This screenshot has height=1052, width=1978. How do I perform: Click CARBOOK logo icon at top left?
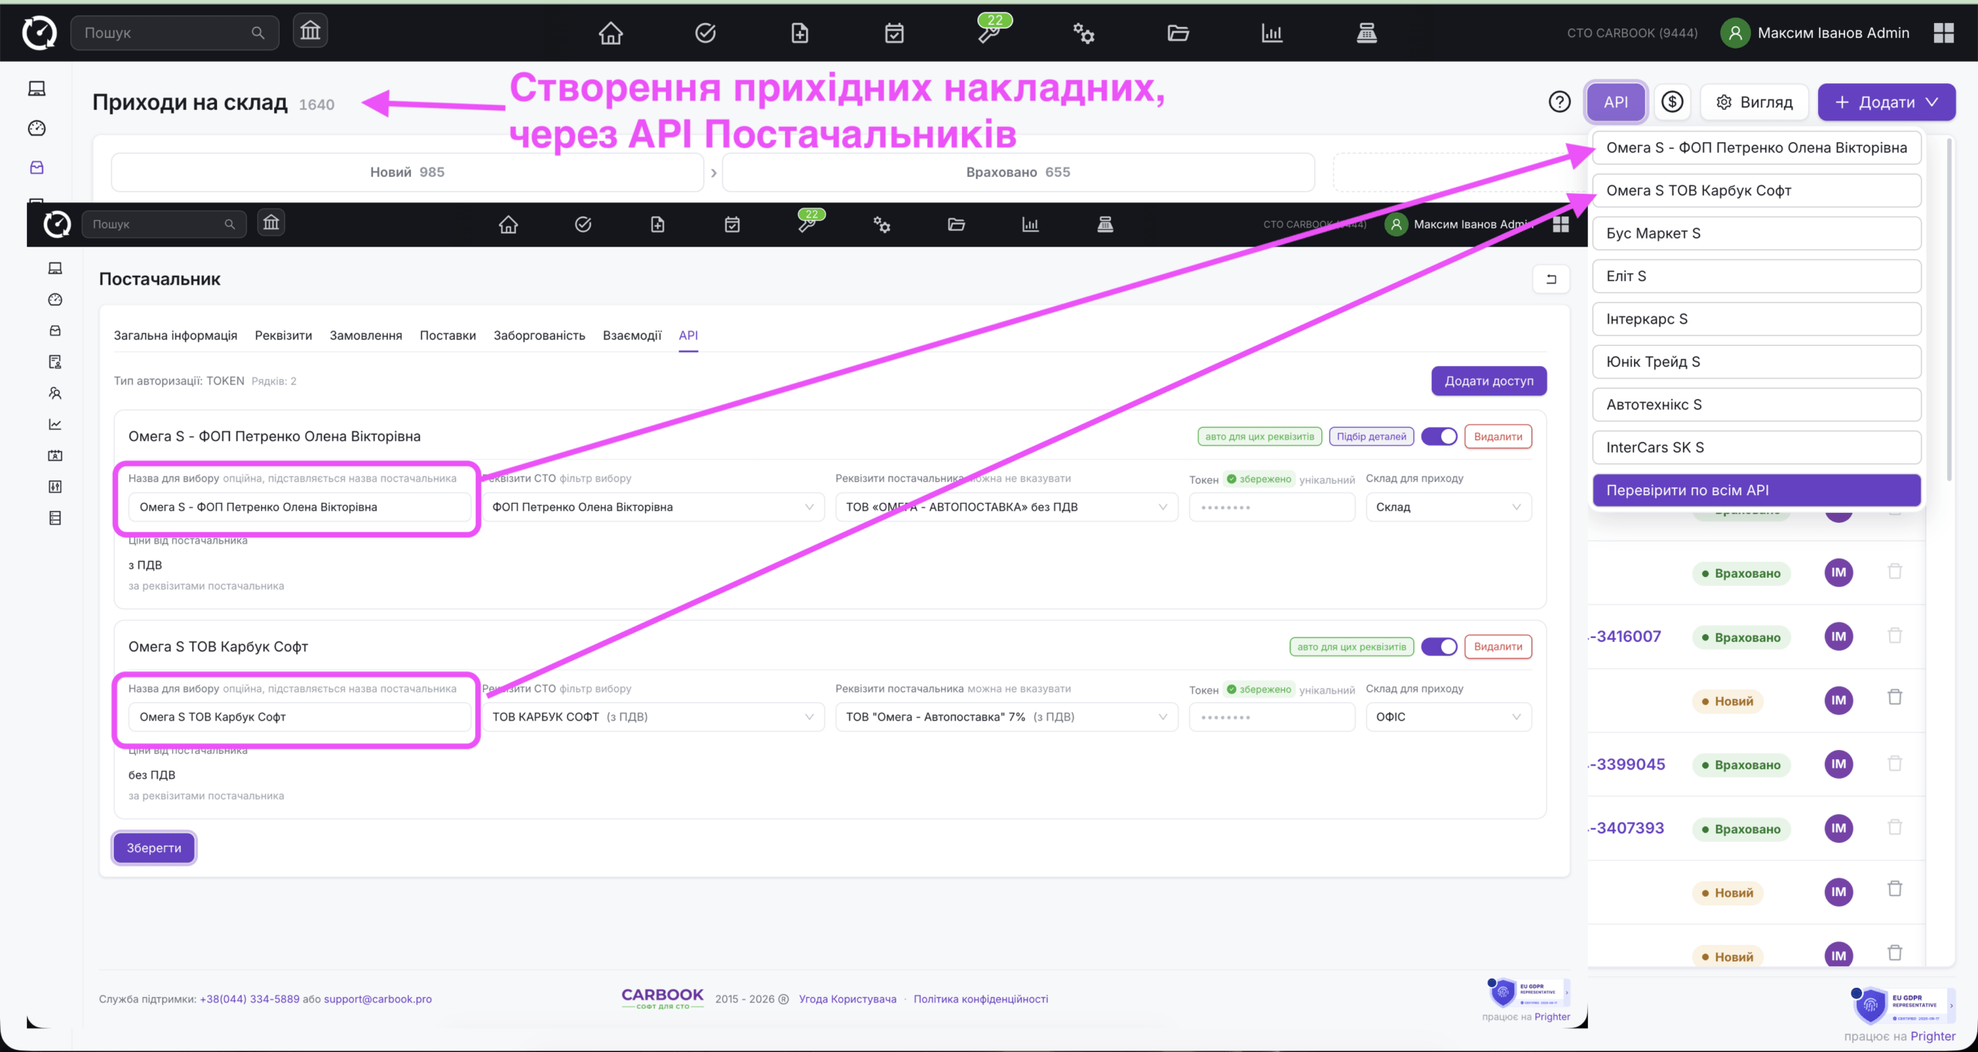(39, 32)
